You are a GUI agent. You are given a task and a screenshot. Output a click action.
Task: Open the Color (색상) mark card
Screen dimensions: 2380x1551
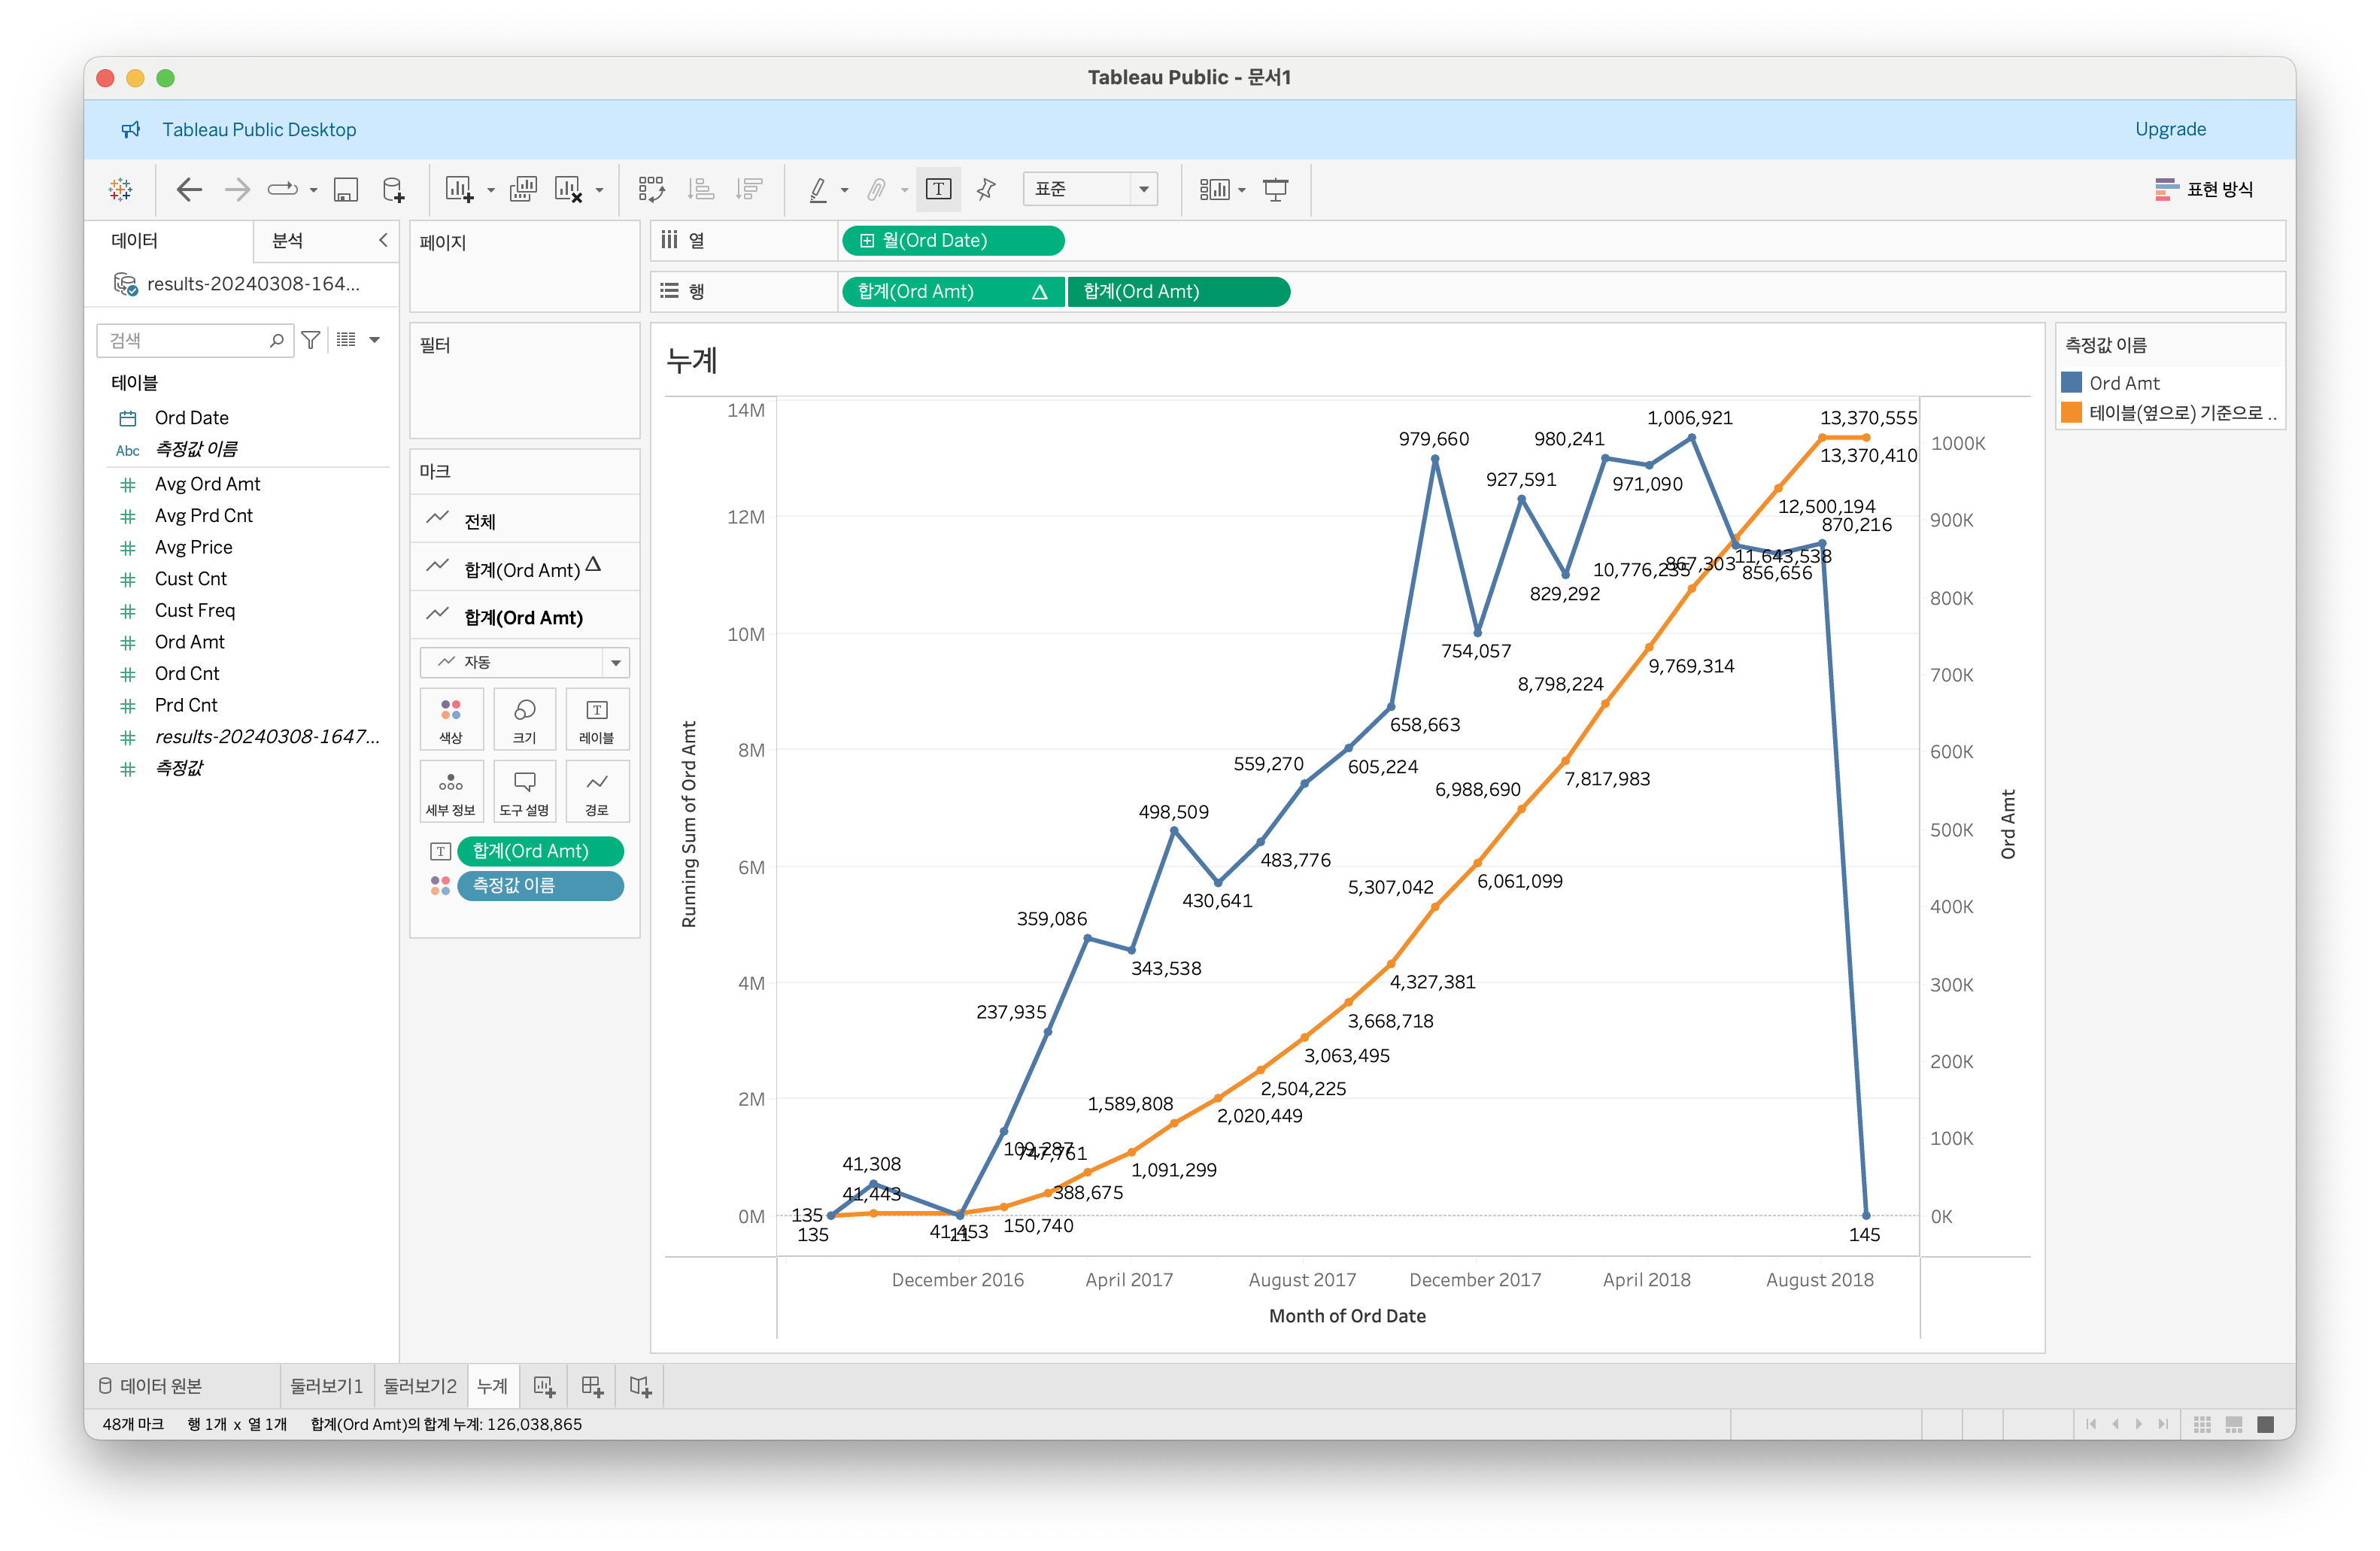(451, 719)
